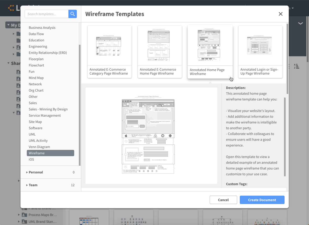This screenshot has height=225, width=309.
Task: Expand the Personal templates section
Action: [35, 172]
